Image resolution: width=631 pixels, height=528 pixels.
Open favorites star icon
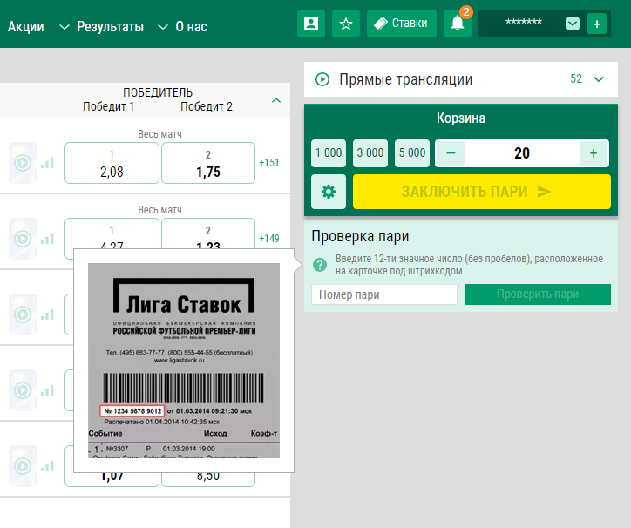(346, 24)
